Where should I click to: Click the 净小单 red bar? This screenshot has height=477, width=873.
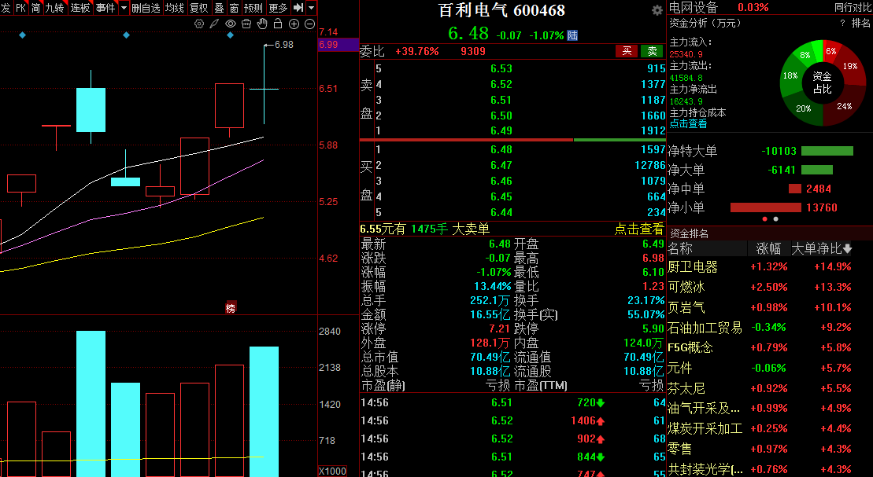pos(765,208)
